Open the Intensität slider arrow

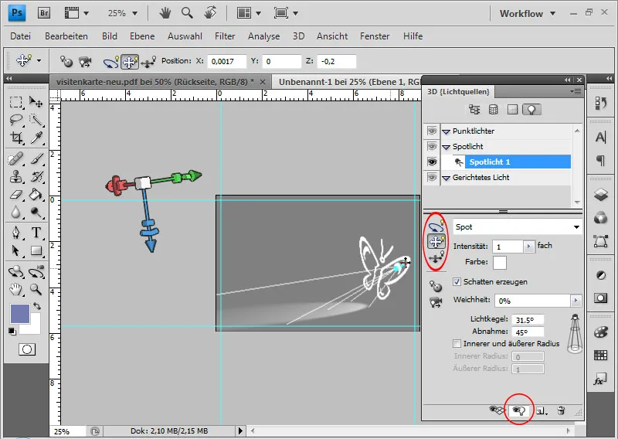tap(528, 247)
